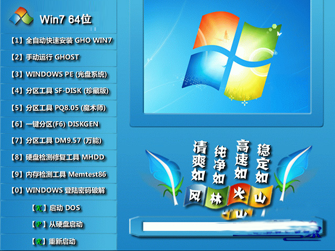Choose option 2 手动运行 GHOST
335x251 pixels.
pos(59,58)
